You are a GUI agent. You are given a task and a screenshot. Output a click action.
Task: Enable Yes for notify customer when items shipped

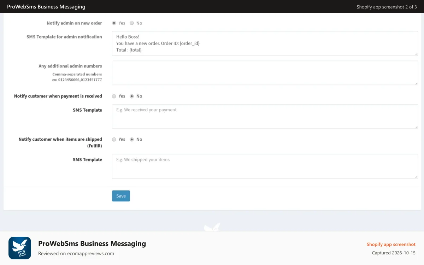click(x=114, y=140)
